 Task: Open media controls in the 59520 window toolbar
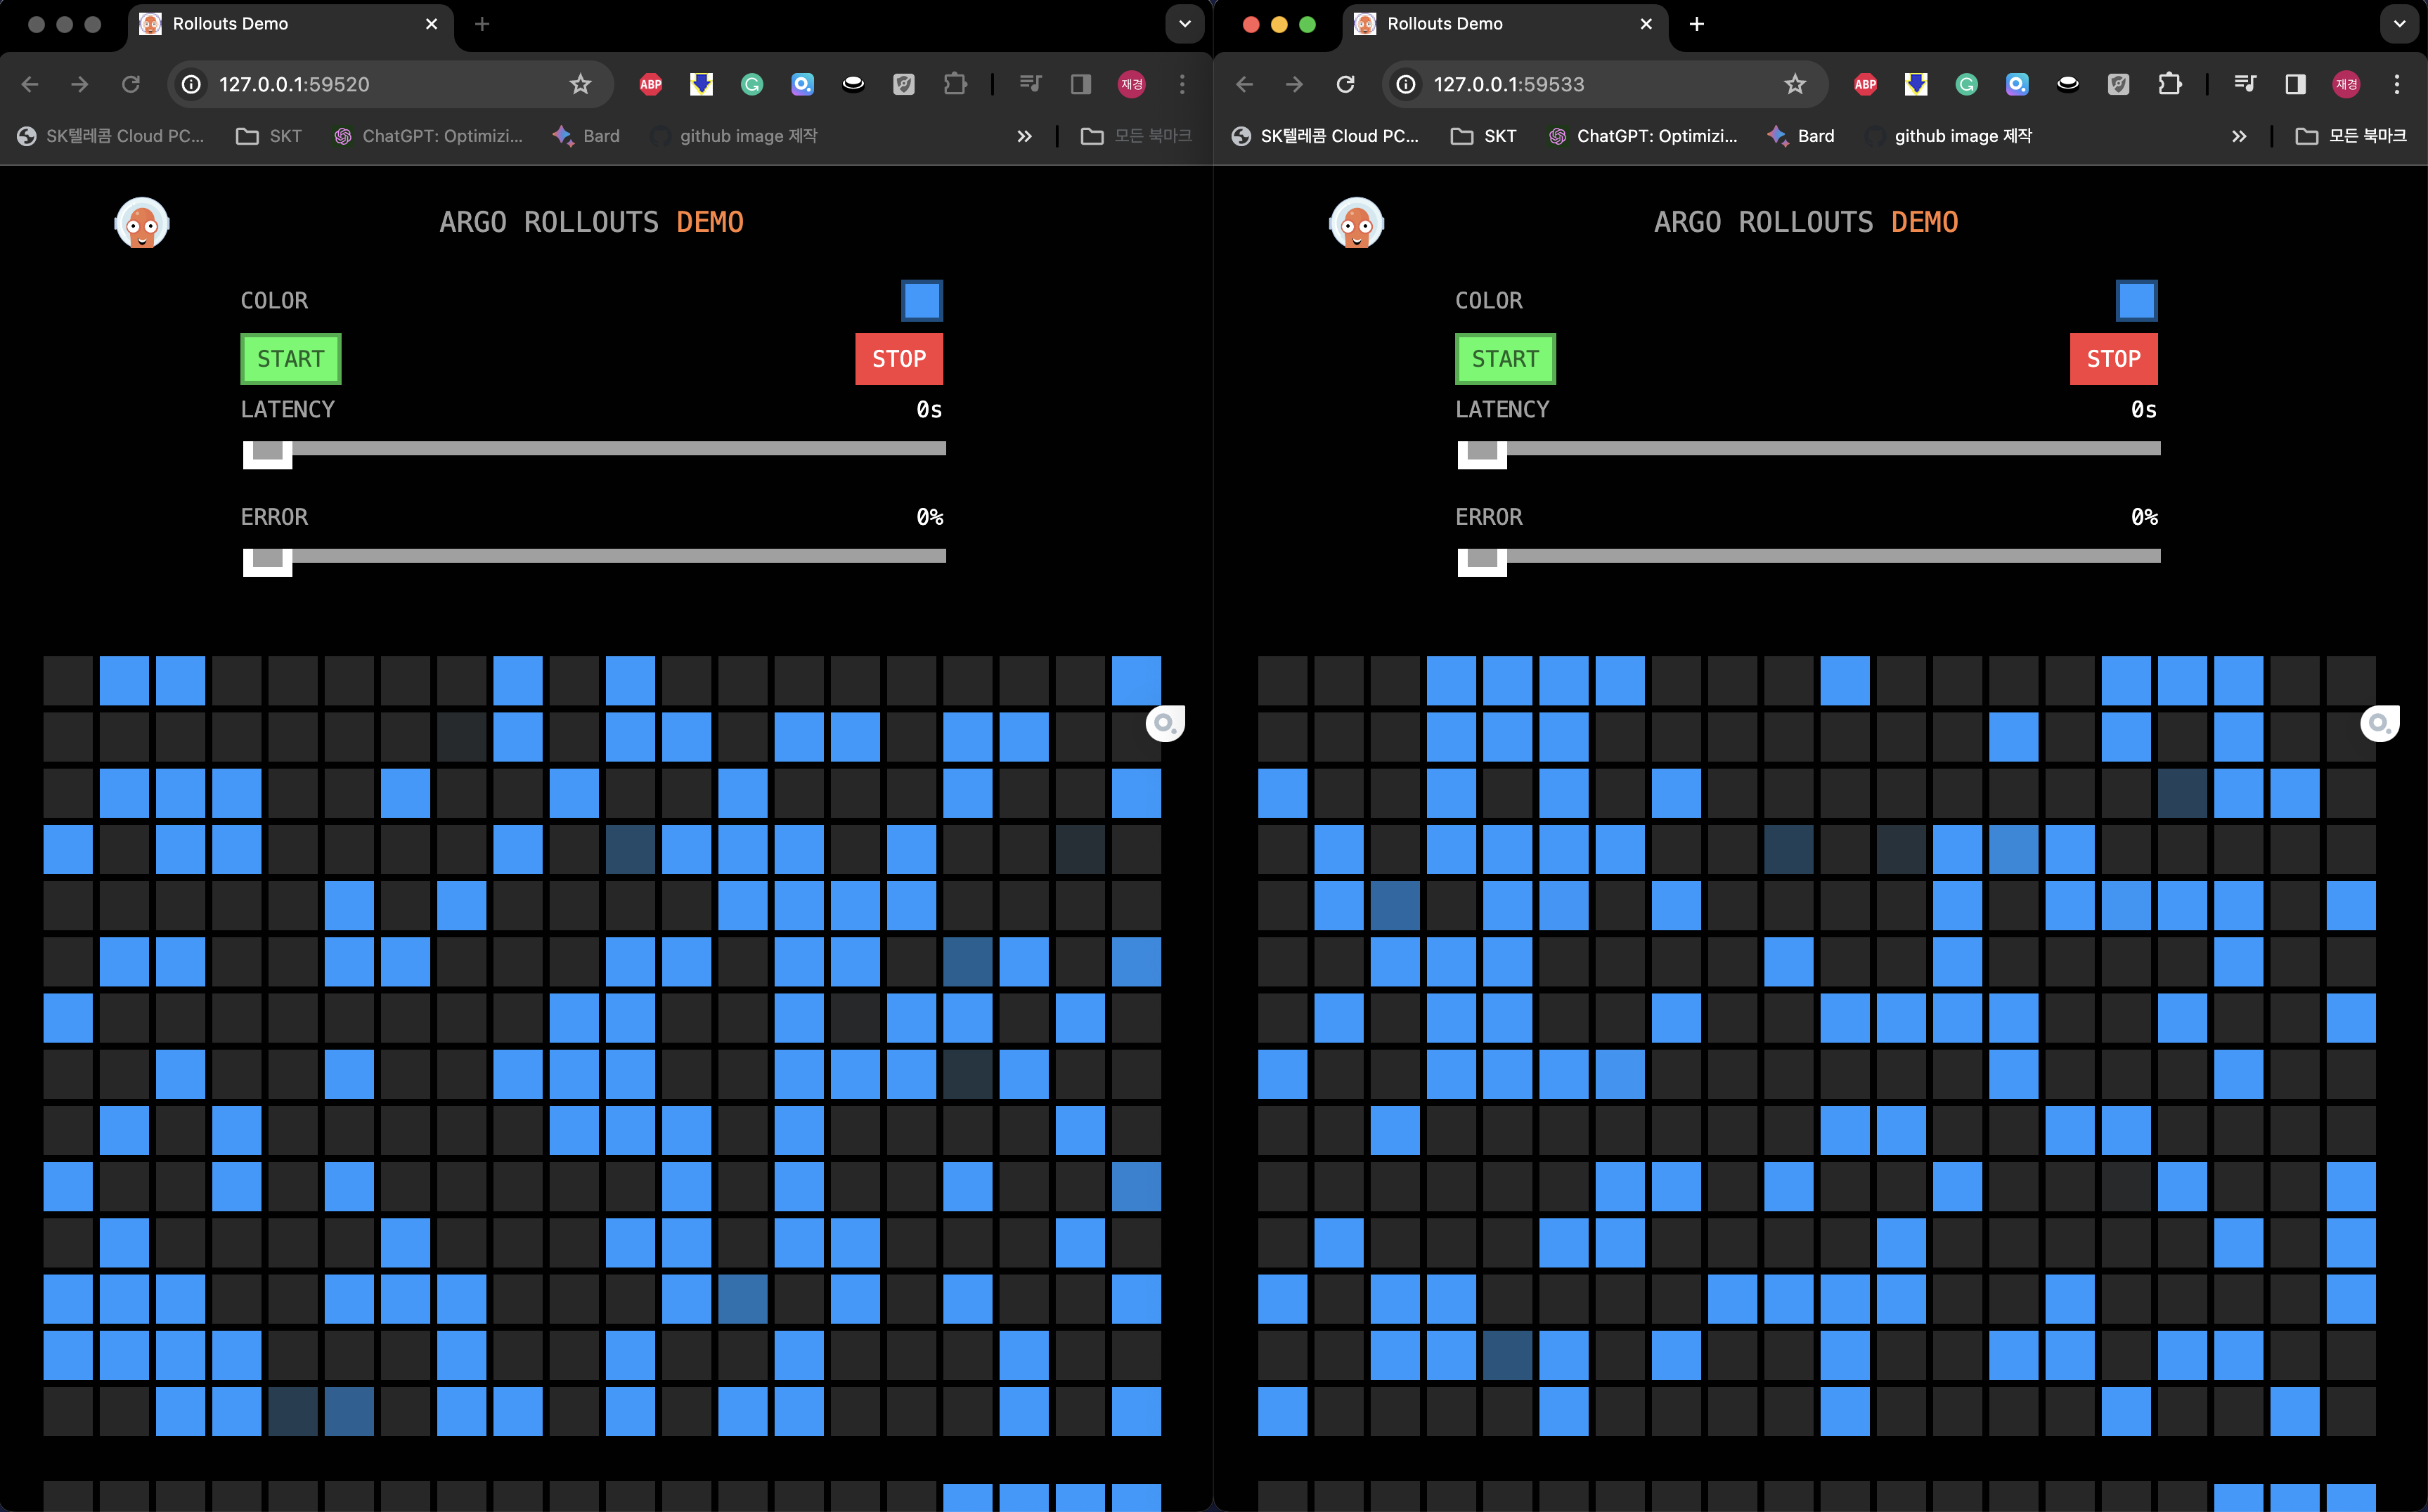[x=1031, y=84]
